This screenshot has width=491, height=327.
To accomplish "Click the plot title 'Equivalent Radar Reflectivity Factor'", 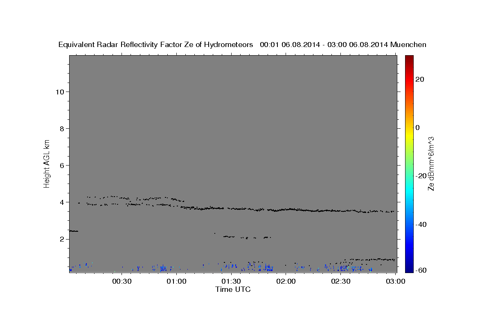I will tap(121, 45).
